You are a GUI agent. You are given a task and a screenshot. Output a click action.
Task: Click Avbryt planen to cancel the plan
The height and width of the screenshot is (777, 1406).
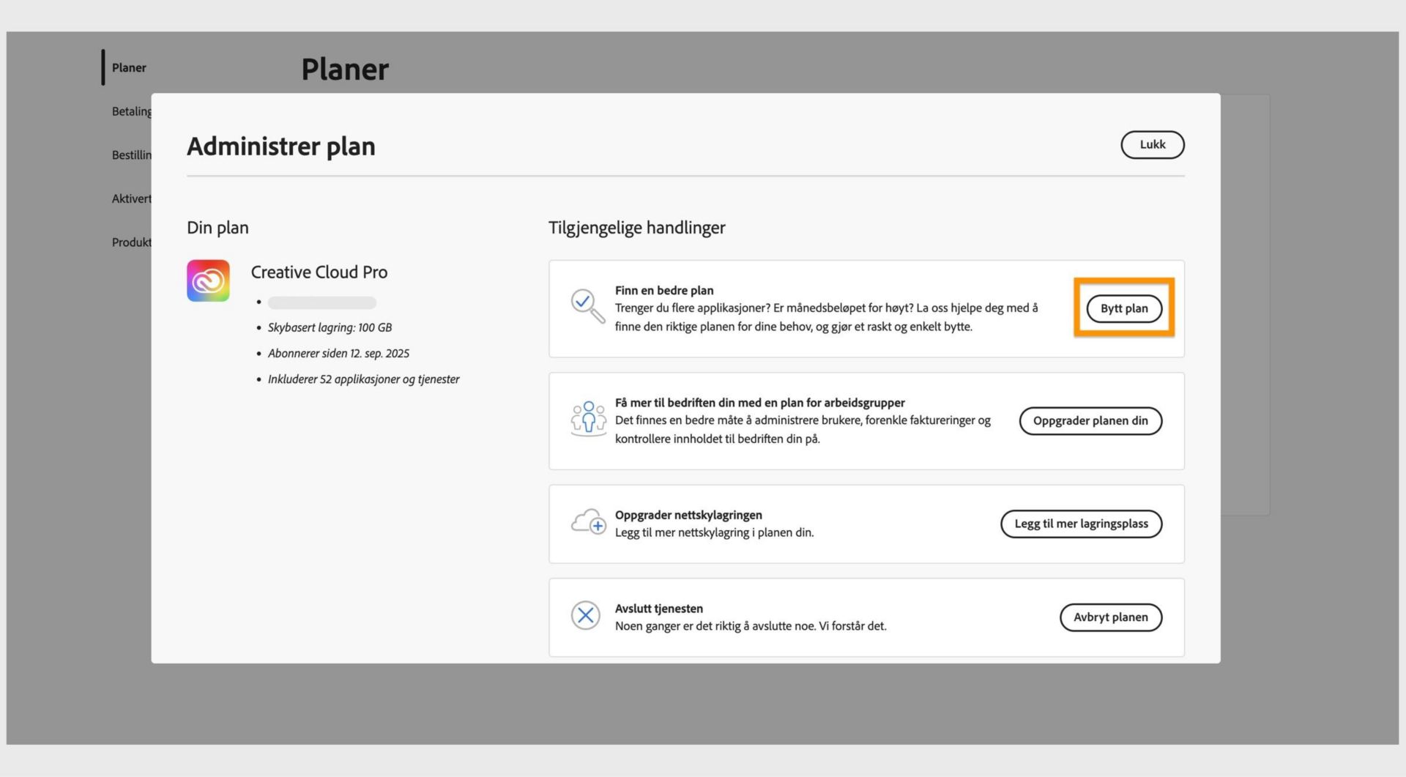[1110, 617]
